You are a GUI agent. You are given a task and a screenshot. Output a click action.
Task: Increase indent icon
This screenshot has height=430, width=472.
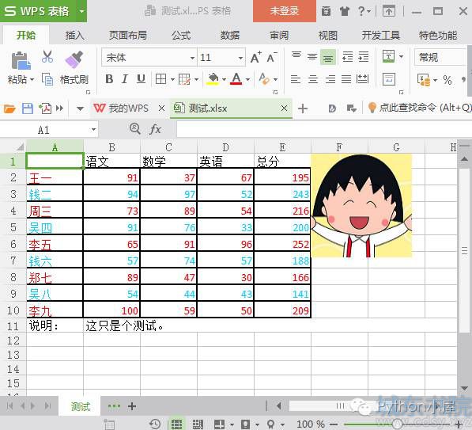coord(364,57)
